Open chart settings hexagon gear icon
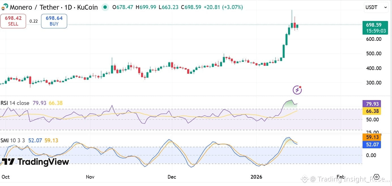This screenshot has width=392, height=186. point(376,177)
